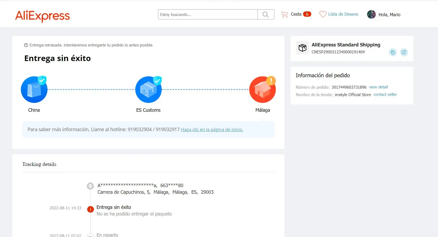Click the 'Información del pedido' heading
The image size is (438, 237).
[x=323, y=75]
